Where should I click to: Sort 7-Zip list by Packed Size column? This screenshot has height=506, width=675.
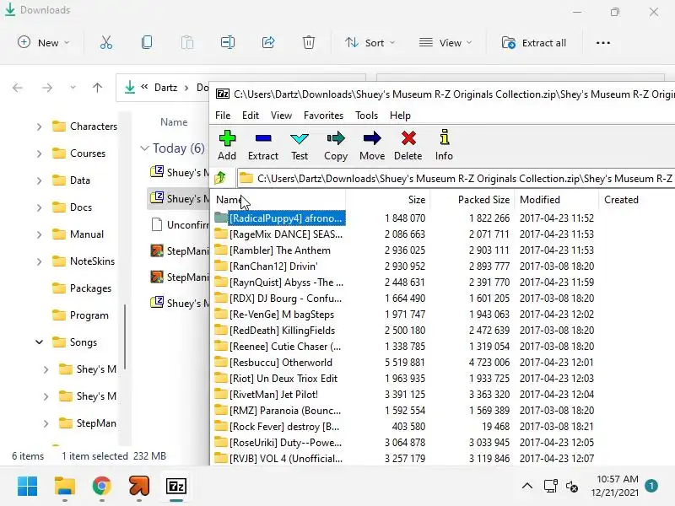coord(472,200)
